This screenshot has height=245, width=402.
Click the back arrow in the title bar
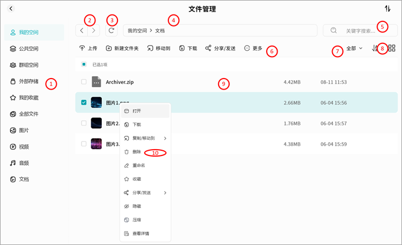pos(11,9)
